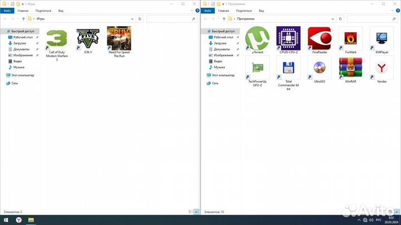Click File Explorer on the taskbar
The height and width of the screenshot is (225, 401).
coord(31,220)
